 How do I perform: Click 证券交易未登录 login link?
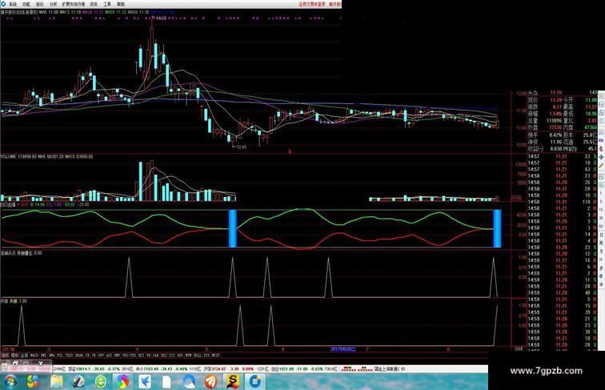click(x=312, y=4)
